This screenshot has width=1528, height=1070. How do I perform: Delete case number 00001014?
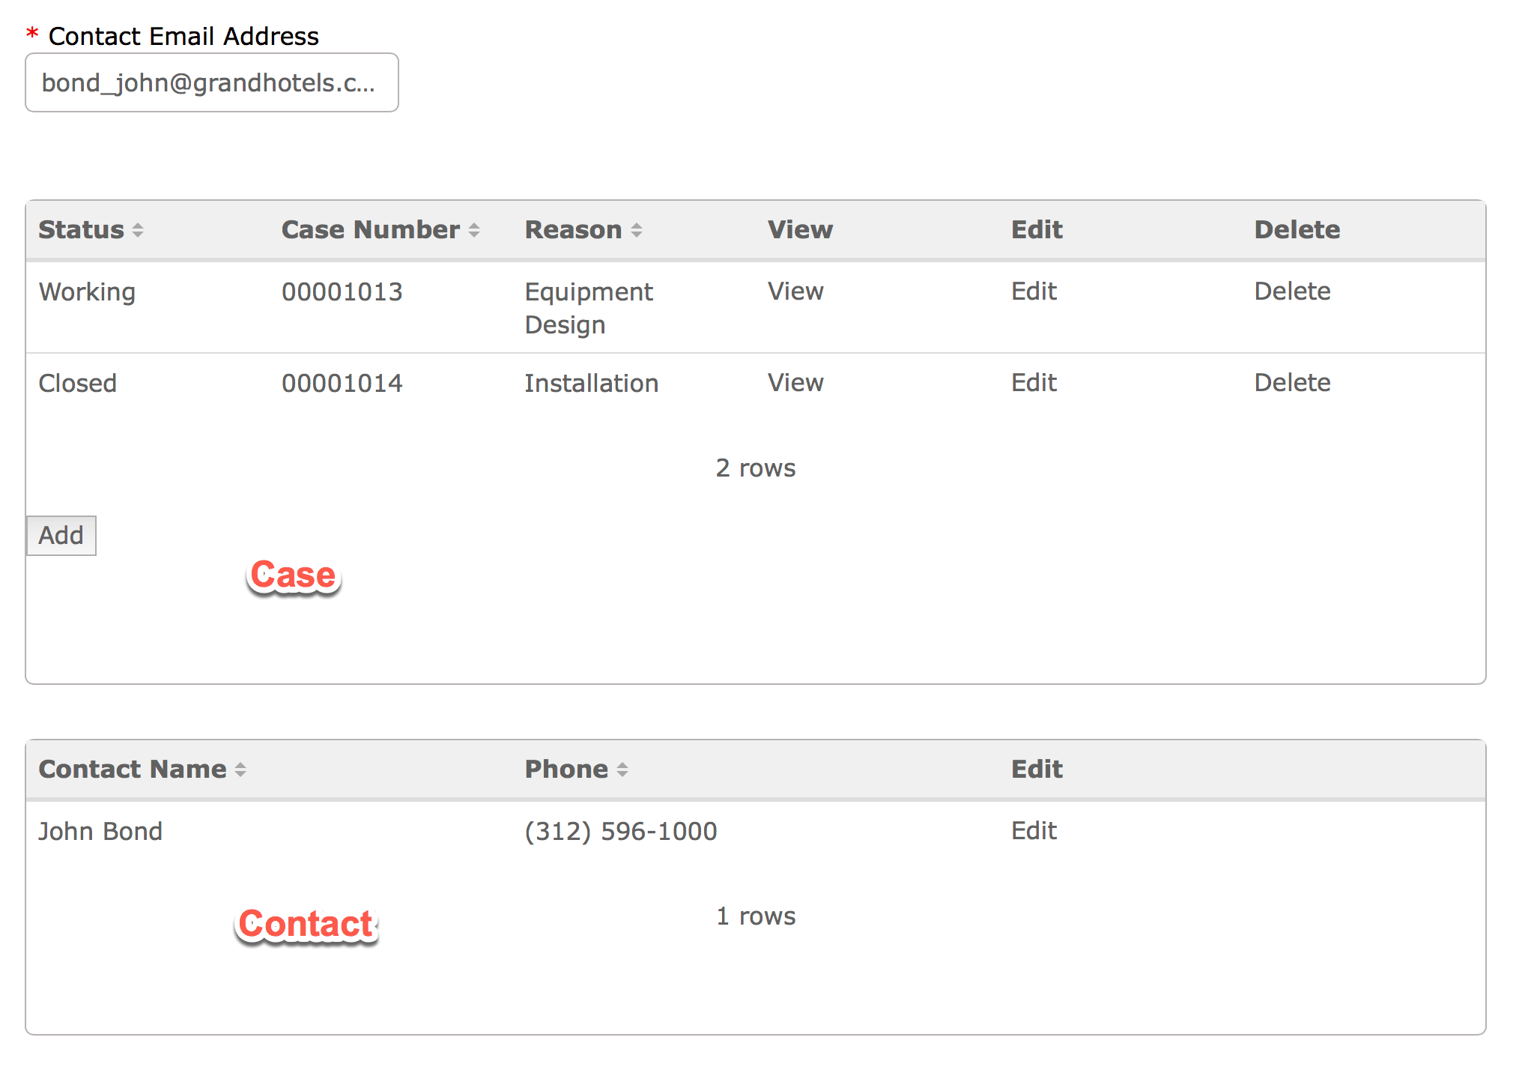(1292, 383)
